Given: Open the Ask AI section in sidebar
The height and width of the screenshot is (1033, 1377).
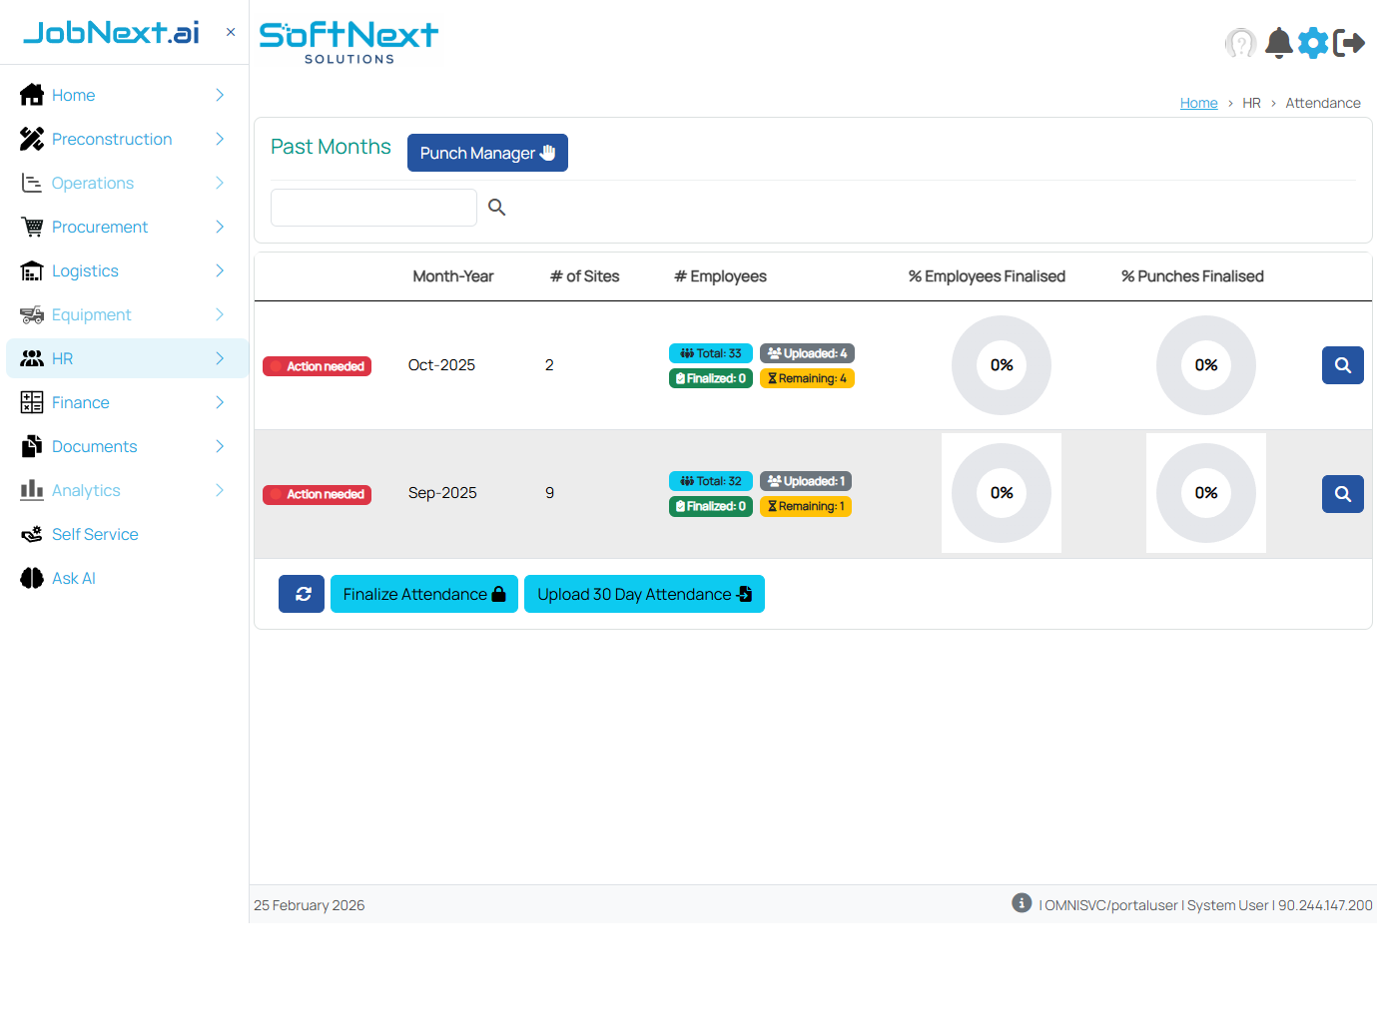Looking at the screenshot, I should pos(73,578).
